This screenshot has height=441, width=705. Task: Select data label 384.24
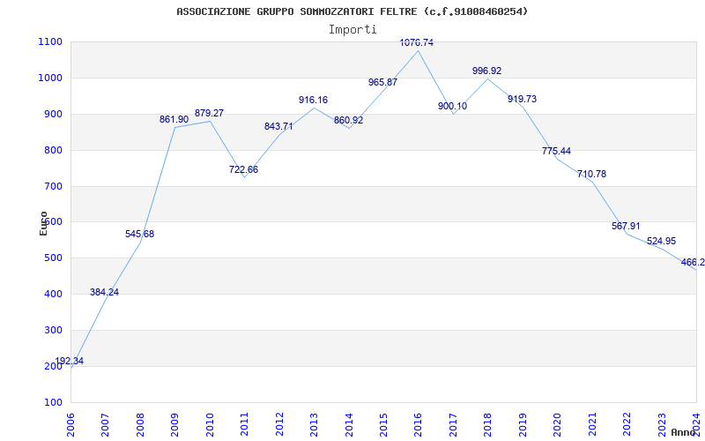point(104,292)
